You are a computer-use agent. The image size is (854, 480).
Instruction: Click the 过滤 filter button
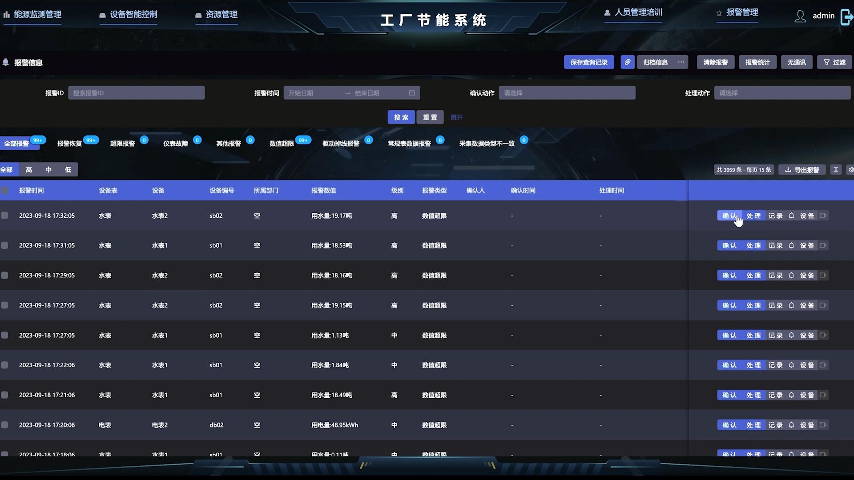click(834, 62)
